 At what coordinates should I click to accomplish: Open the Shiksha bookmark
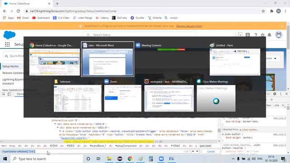(x=155, y=18)
